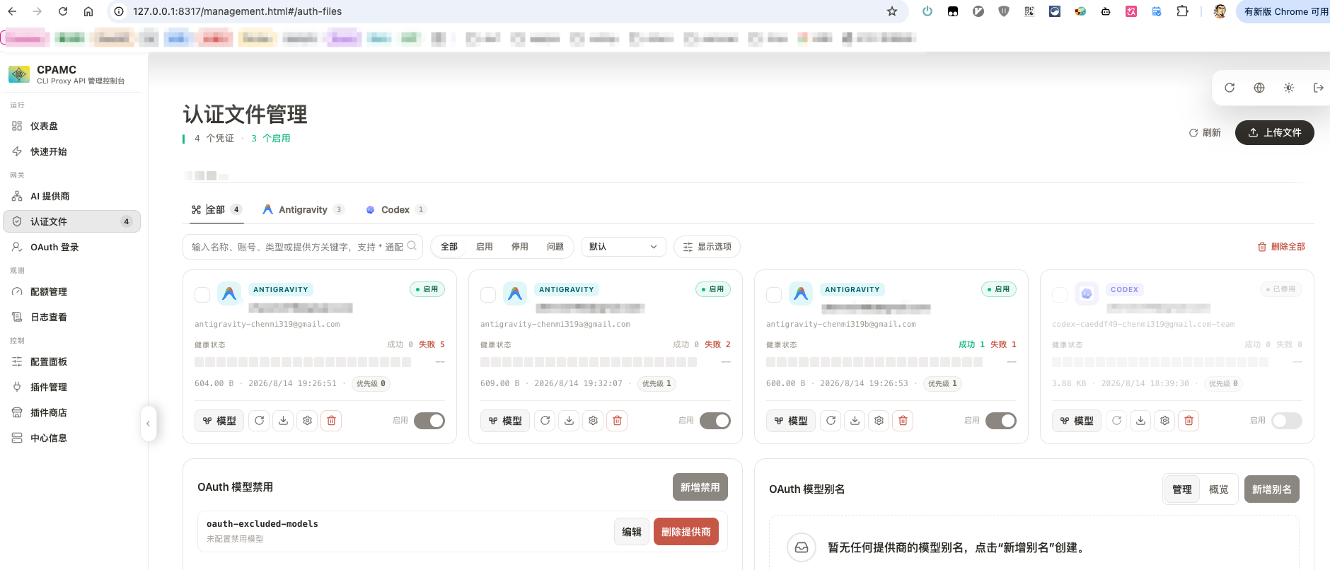Open settings gear on chenmi319b@gmail.com card
Image resolution: width=1330 pixels, height=570 pixels.
(879, 421)
